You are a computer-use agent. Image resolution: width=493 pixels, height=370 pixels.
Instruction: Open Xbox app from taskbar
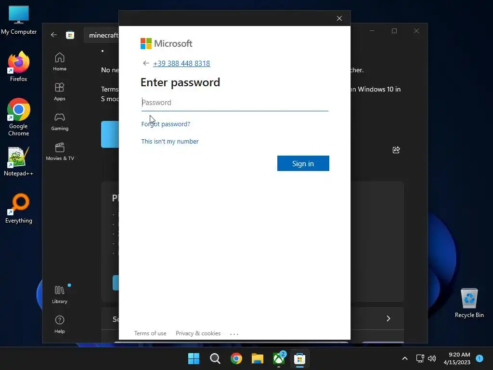click(279, 358)
